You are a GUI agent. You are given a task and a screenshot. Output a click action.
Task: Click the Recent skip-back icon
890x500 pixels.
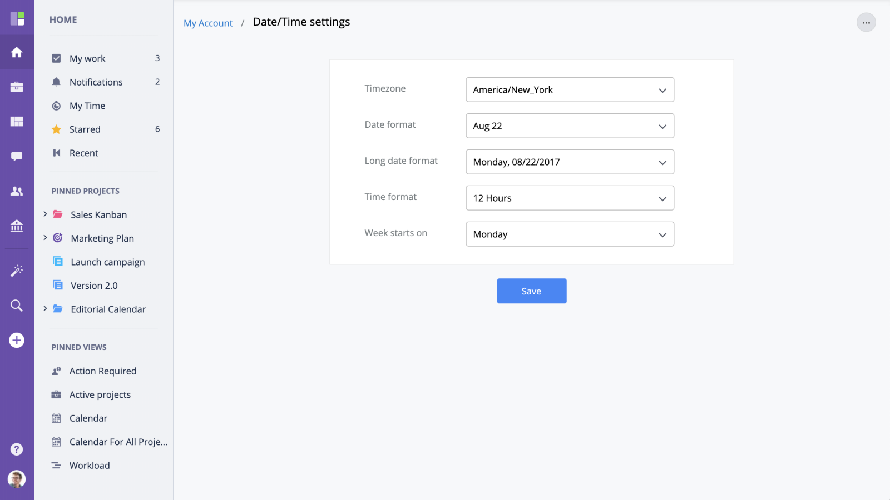click(56, 153)
